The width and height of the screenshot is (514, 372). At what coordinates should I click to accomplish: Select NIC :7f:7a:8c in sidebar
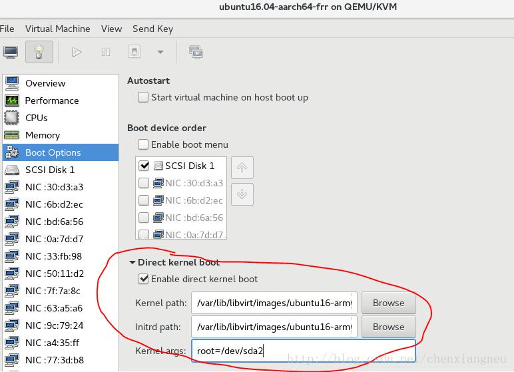61,291
